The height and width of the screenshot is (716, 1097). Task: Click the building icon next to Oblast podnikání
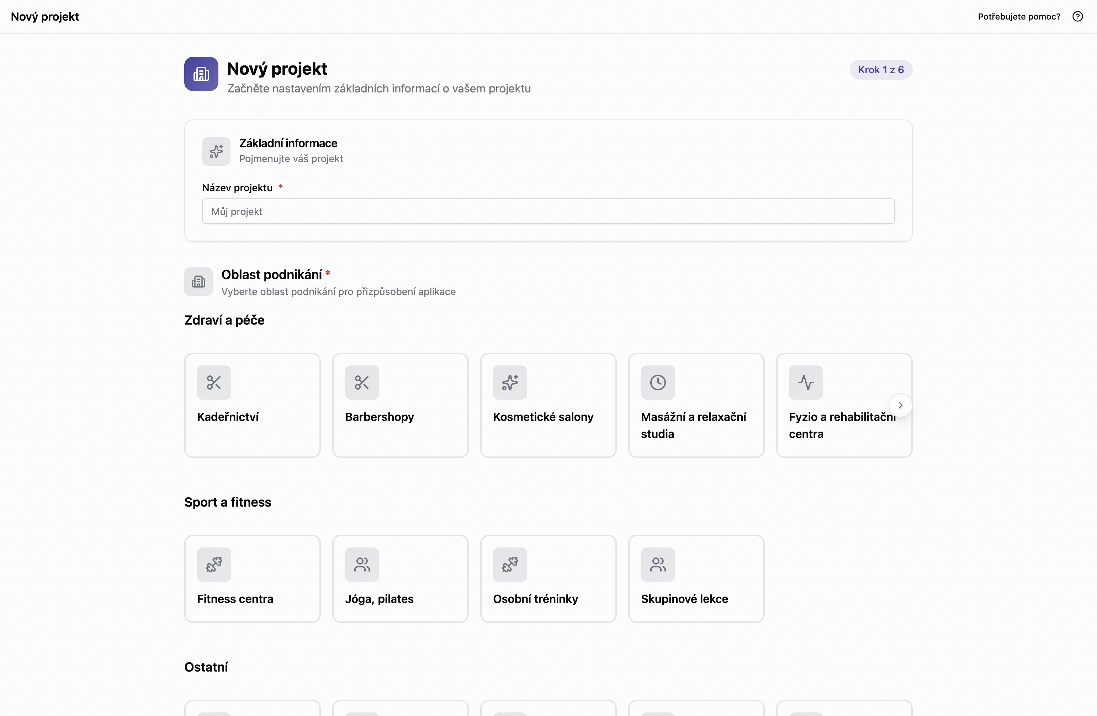pyautogui.click(x=198, y=282)
